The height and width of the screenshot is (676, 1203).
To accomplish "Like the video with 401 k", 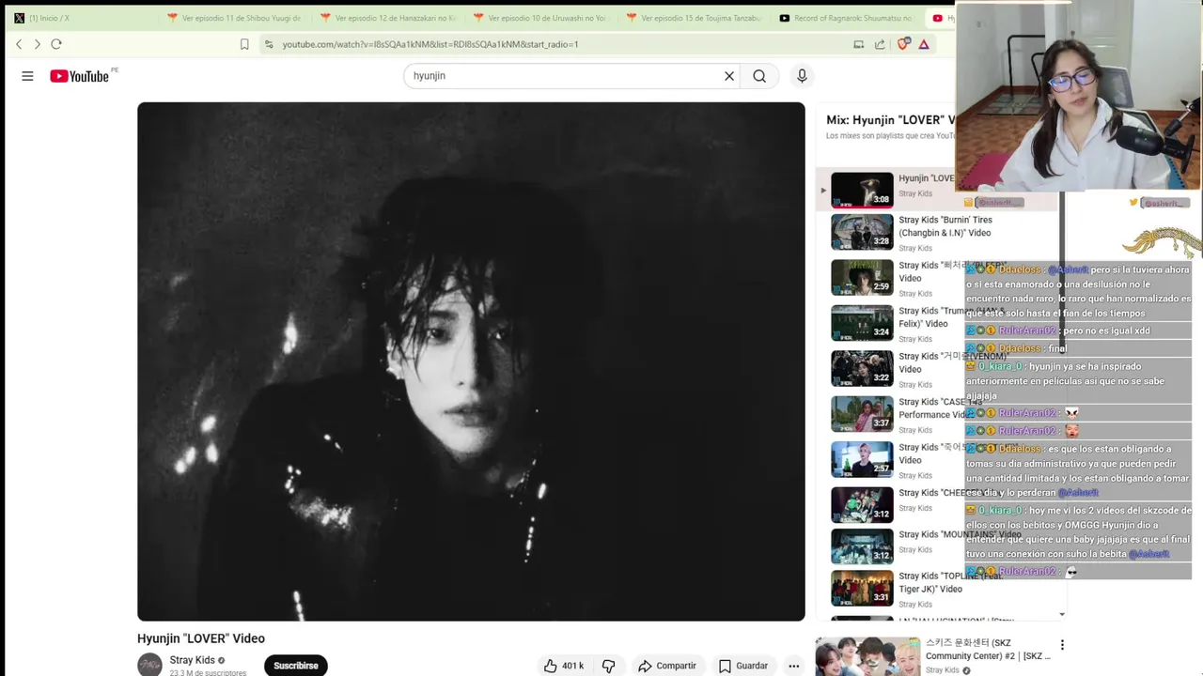I will pos(563,666).
